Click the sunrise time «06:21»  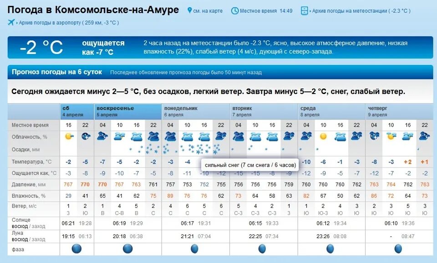coord(68,223)
